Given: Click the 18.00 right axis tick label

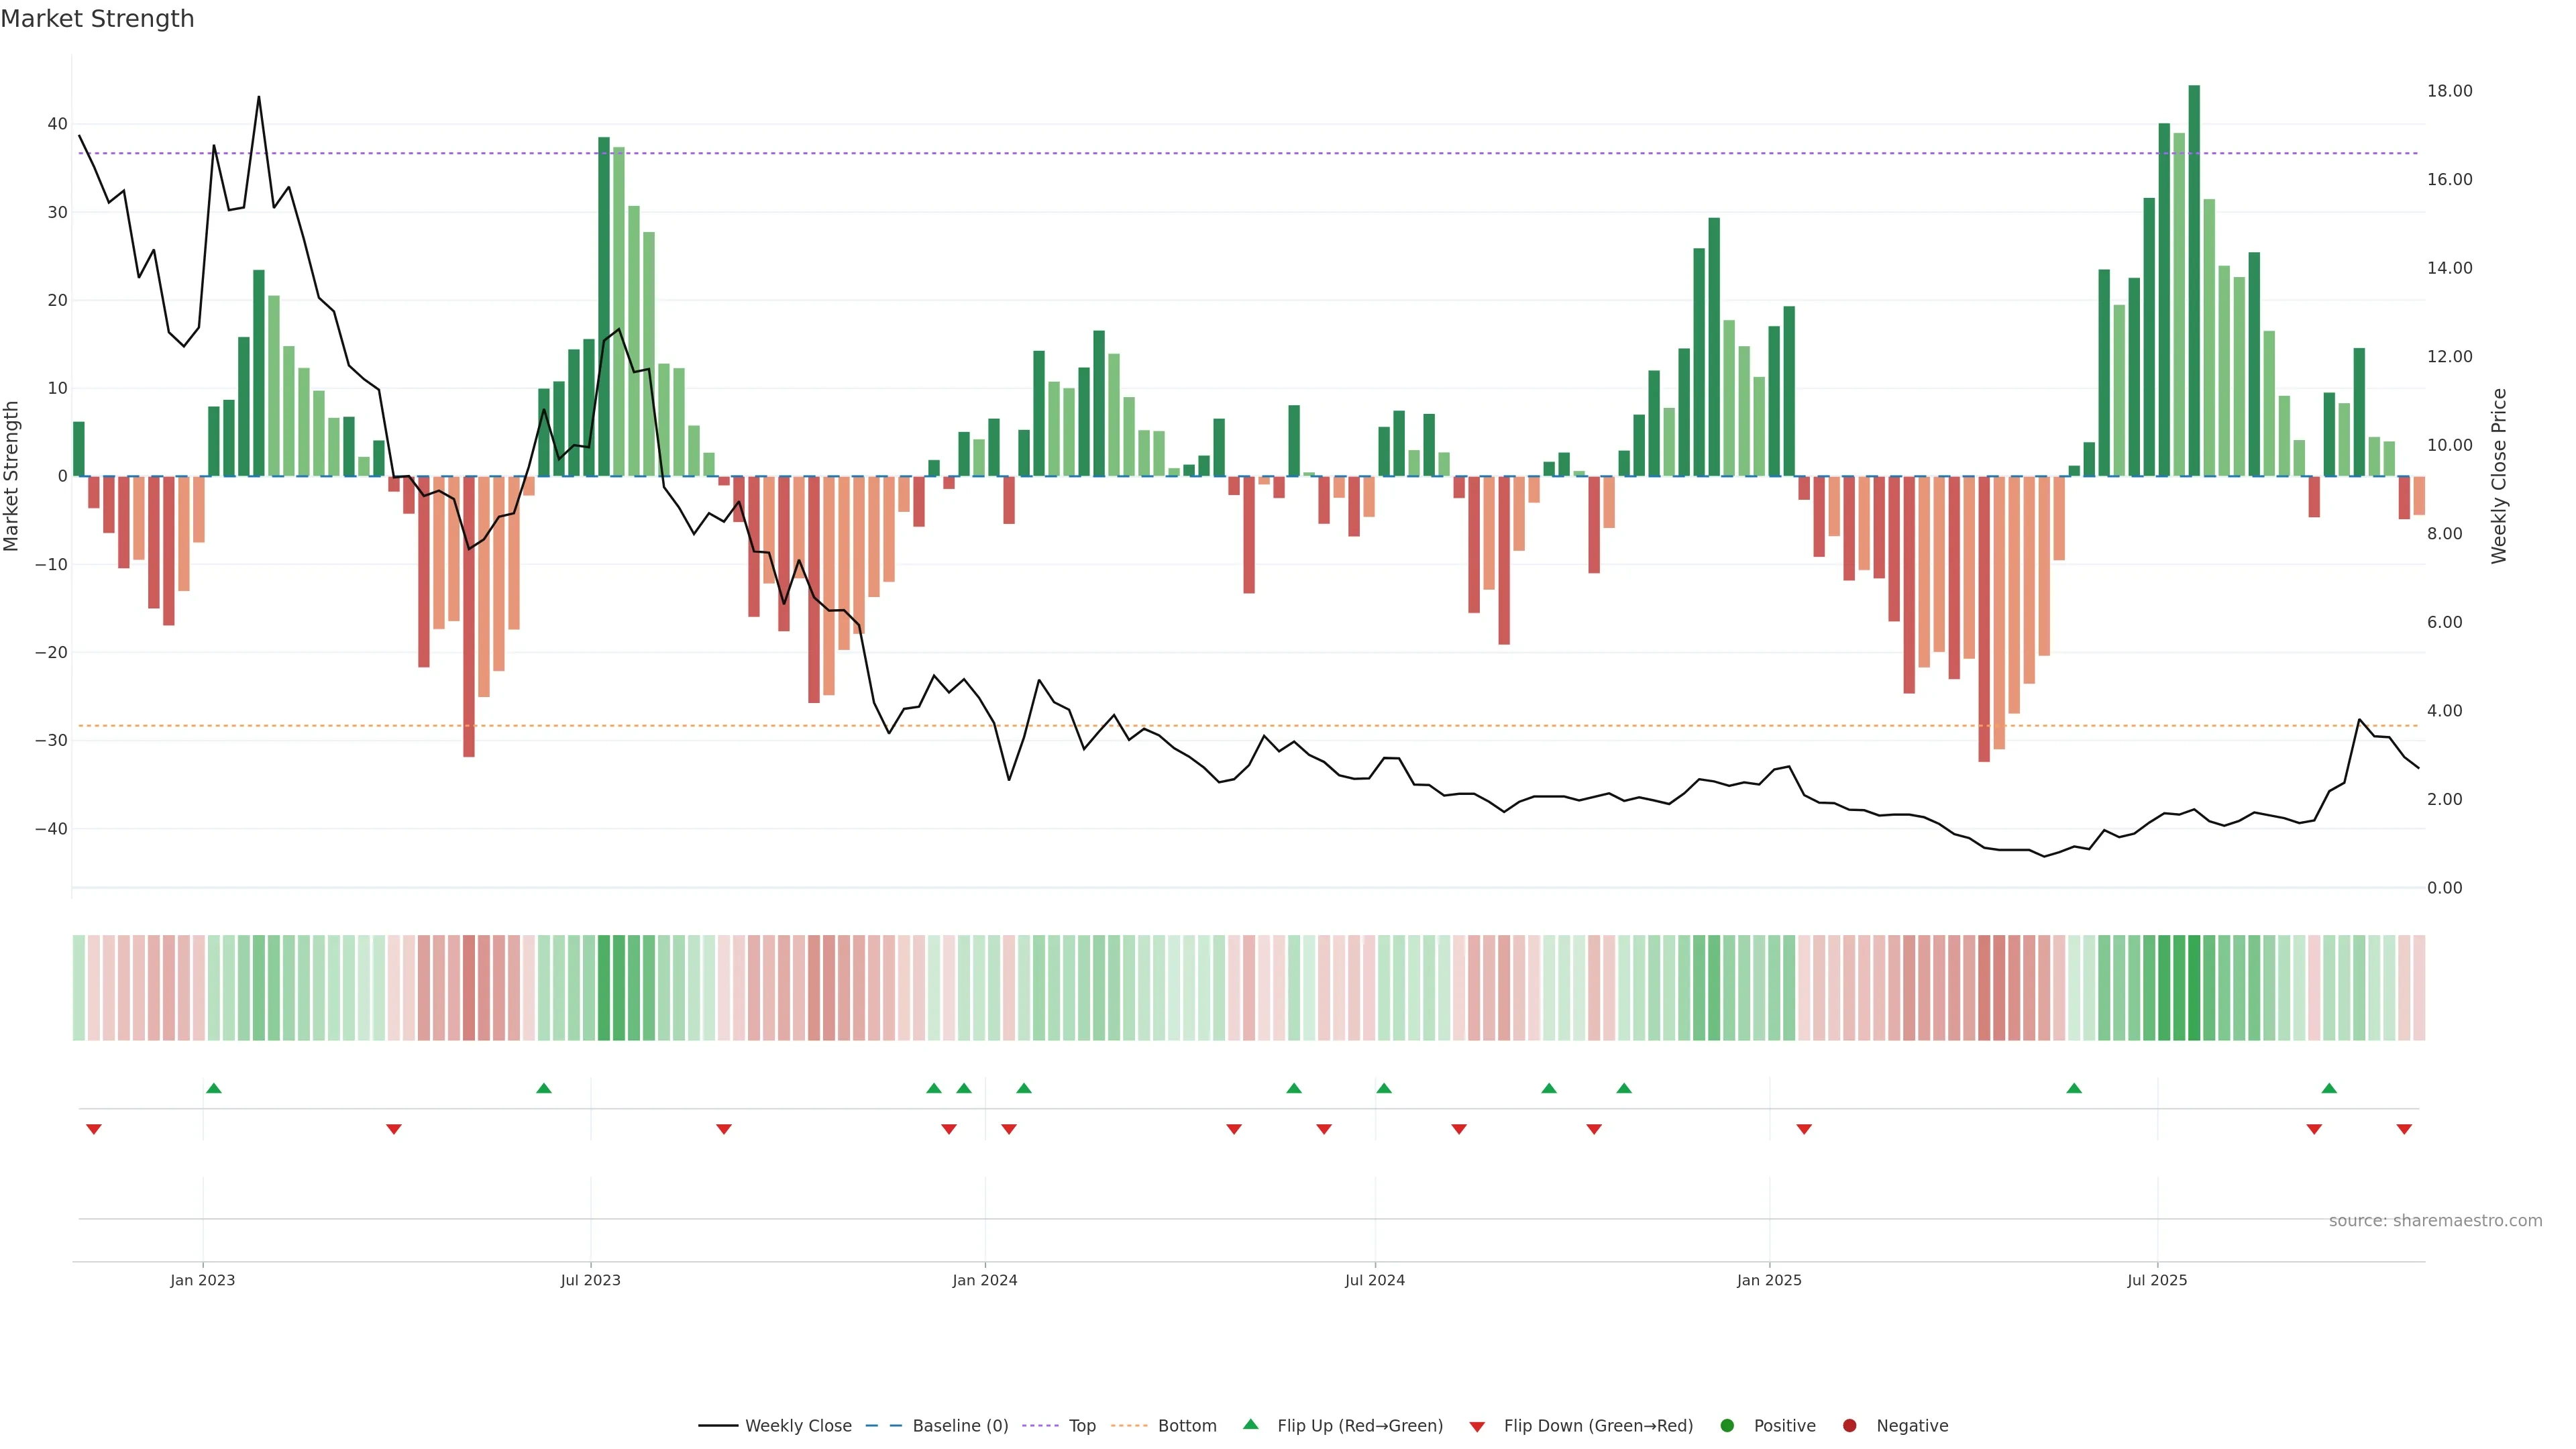Looking at the screenshot, I should [2449, 91].
